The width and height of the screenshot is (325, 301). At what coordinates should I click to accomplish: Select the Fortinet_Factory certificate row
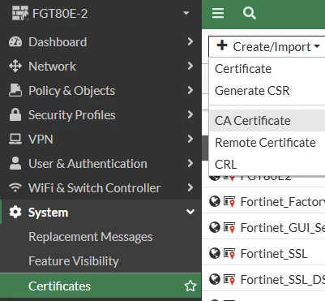coord(263,201)
